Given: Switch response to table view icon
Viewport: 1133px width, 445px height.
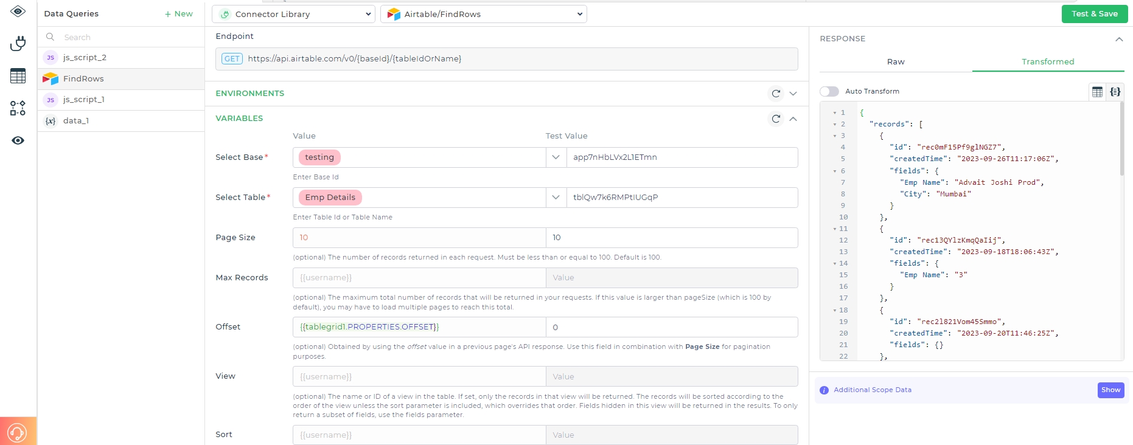Looking at the screenshot, I should (1097, 92).
